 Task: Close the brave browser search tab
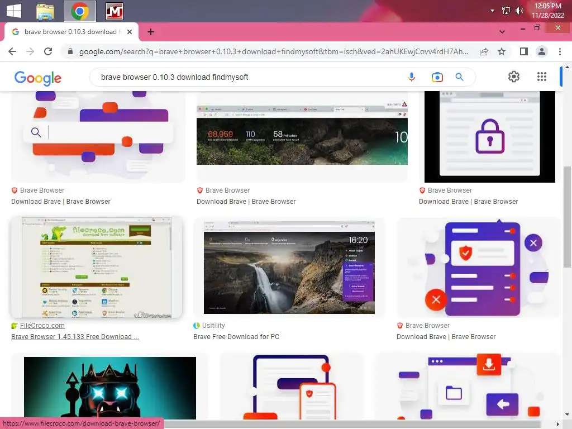[x=130, y=32]
